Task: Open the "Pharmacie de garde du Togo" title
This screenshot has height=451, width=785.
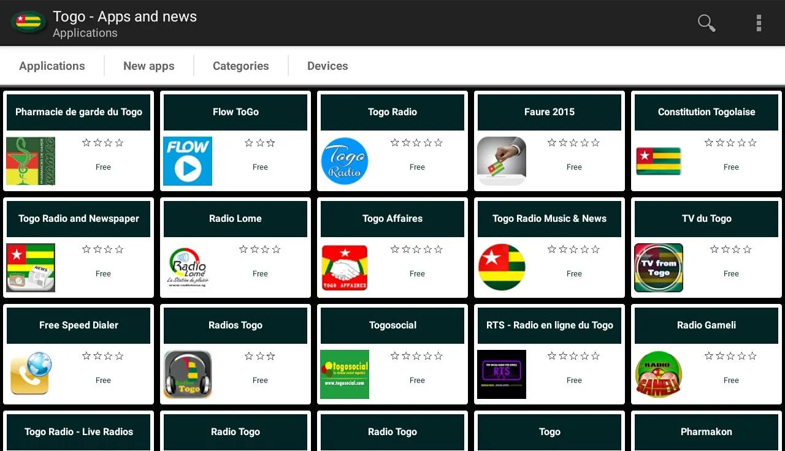Action: click(x=78, y=112)
